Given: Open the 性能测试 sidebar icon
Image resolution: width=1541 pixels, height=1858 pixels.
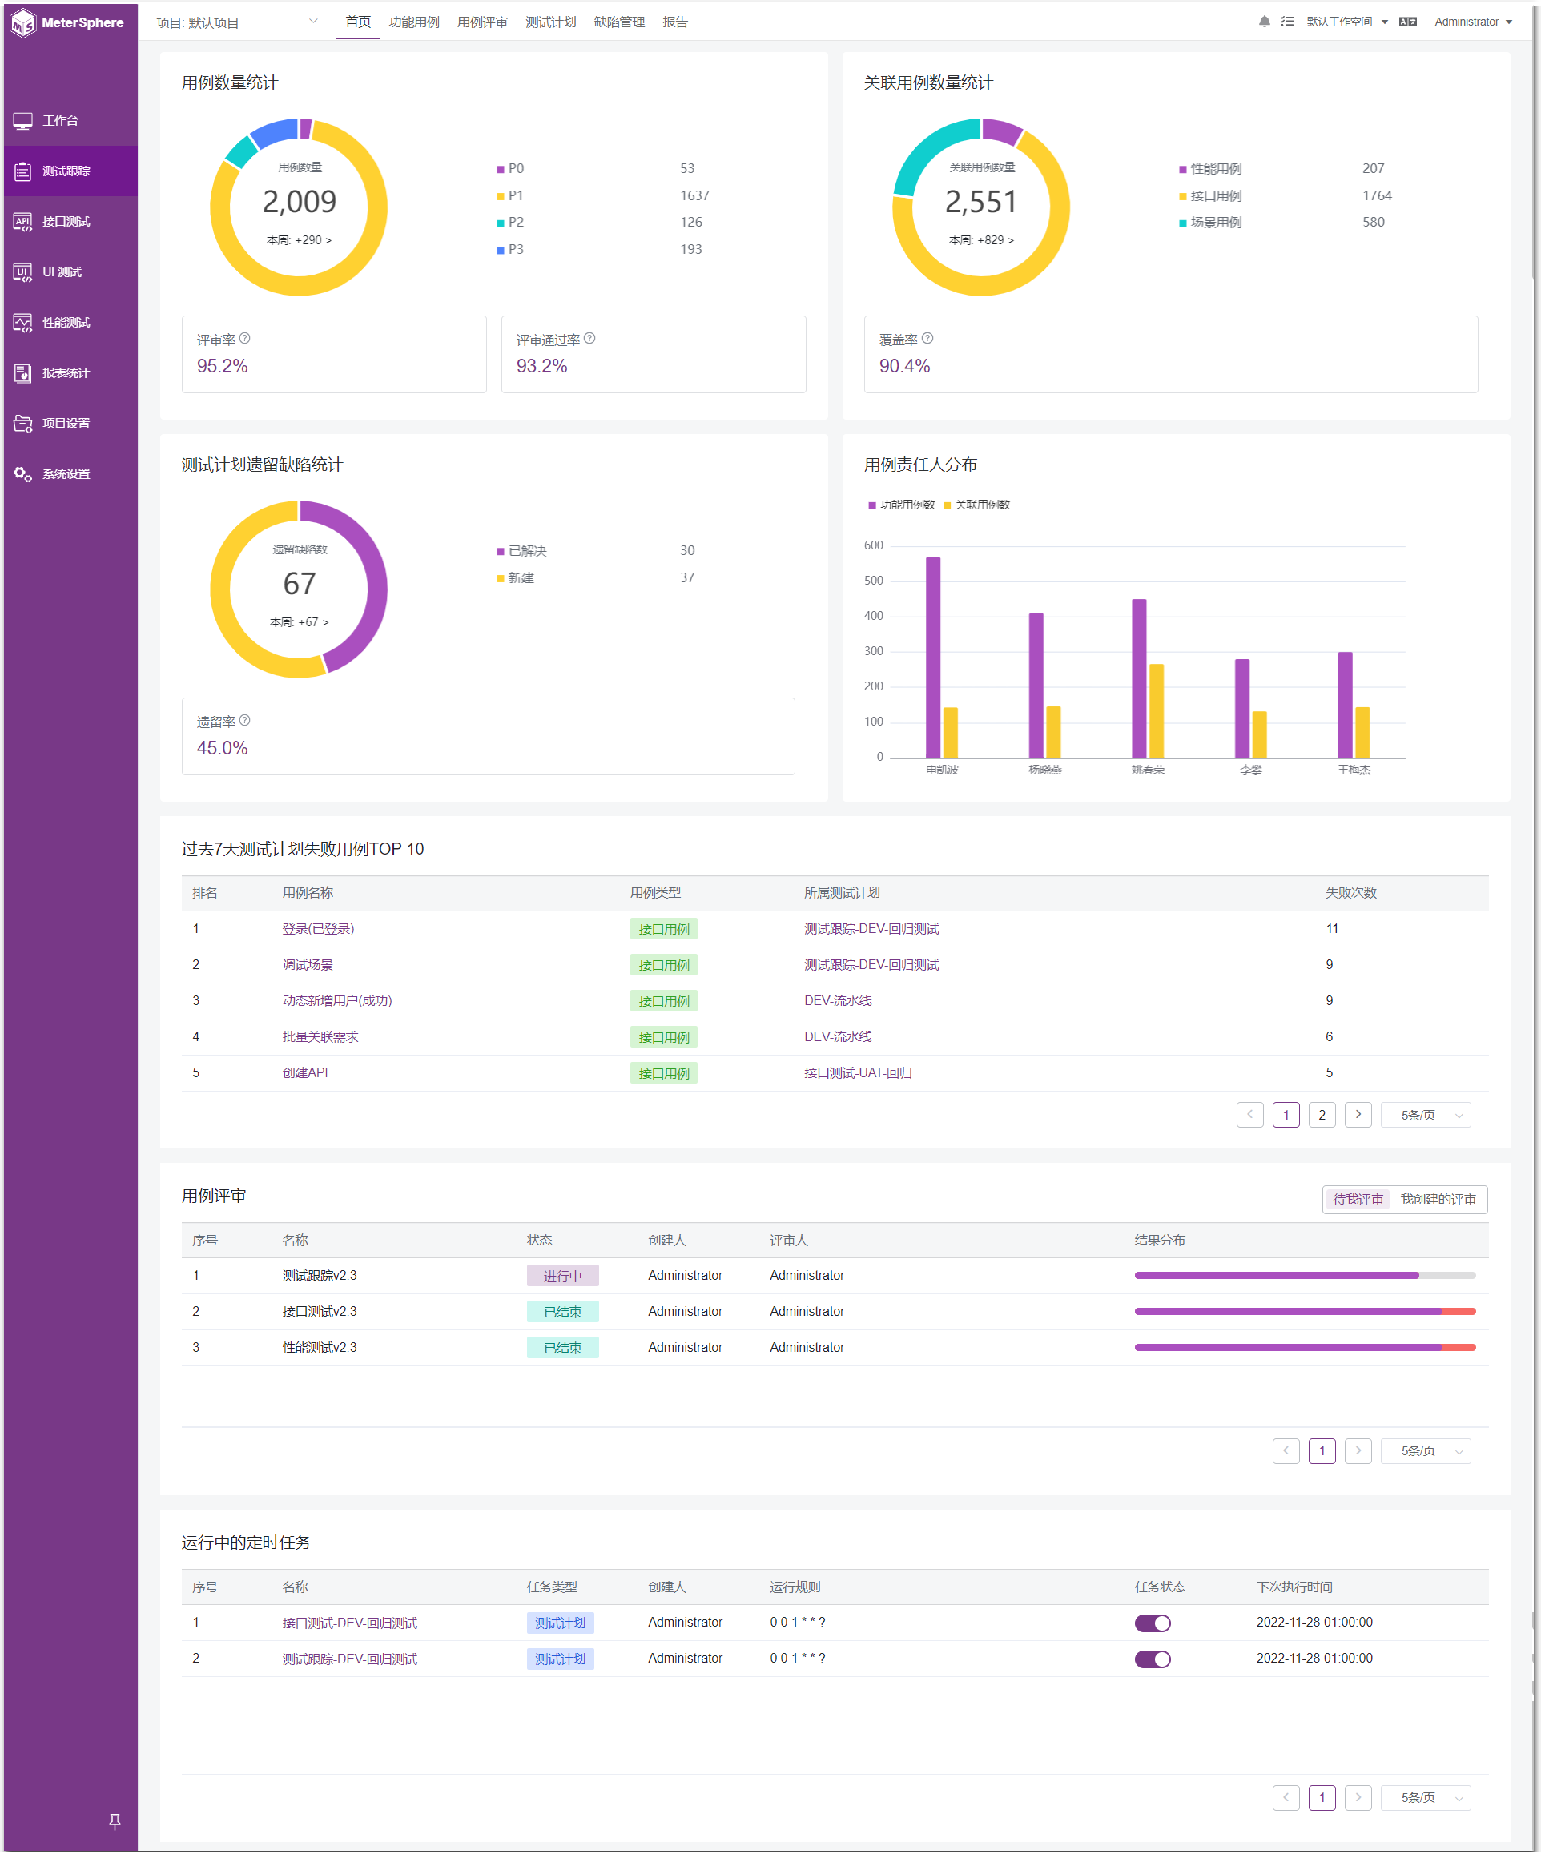Looking at the screenshot, I should click(23, 322).
